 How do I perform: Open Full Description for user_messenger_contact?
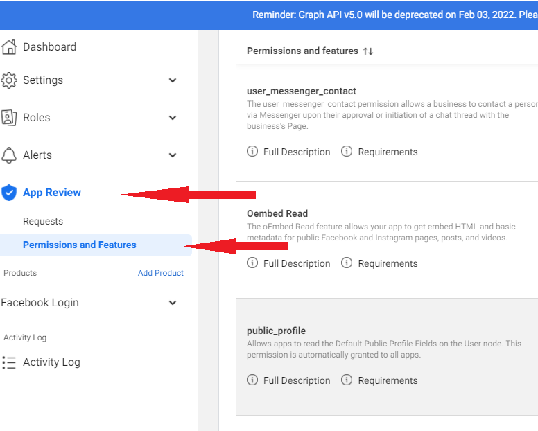click(x=297, y=152)
